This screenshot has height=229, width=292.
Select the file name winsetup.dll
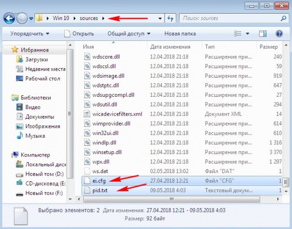click(x=107, y=152)
